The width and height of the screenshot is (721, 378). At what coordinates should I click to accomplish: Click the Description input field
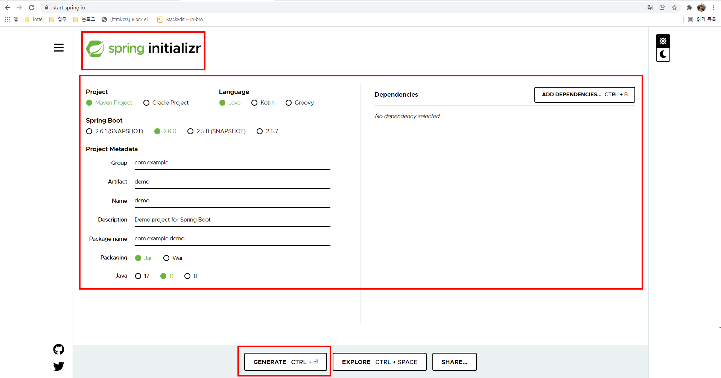pyautogui.click(x=233, y=220)
